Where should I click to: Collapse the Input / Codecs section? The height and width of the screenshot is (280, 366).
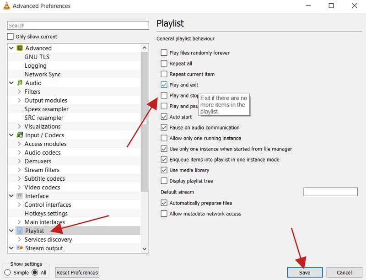click(x=11, y=135)
